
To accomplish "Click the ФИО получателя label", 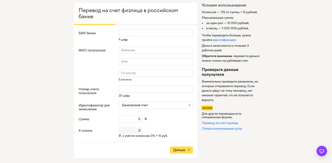I will tap(92, 50).
